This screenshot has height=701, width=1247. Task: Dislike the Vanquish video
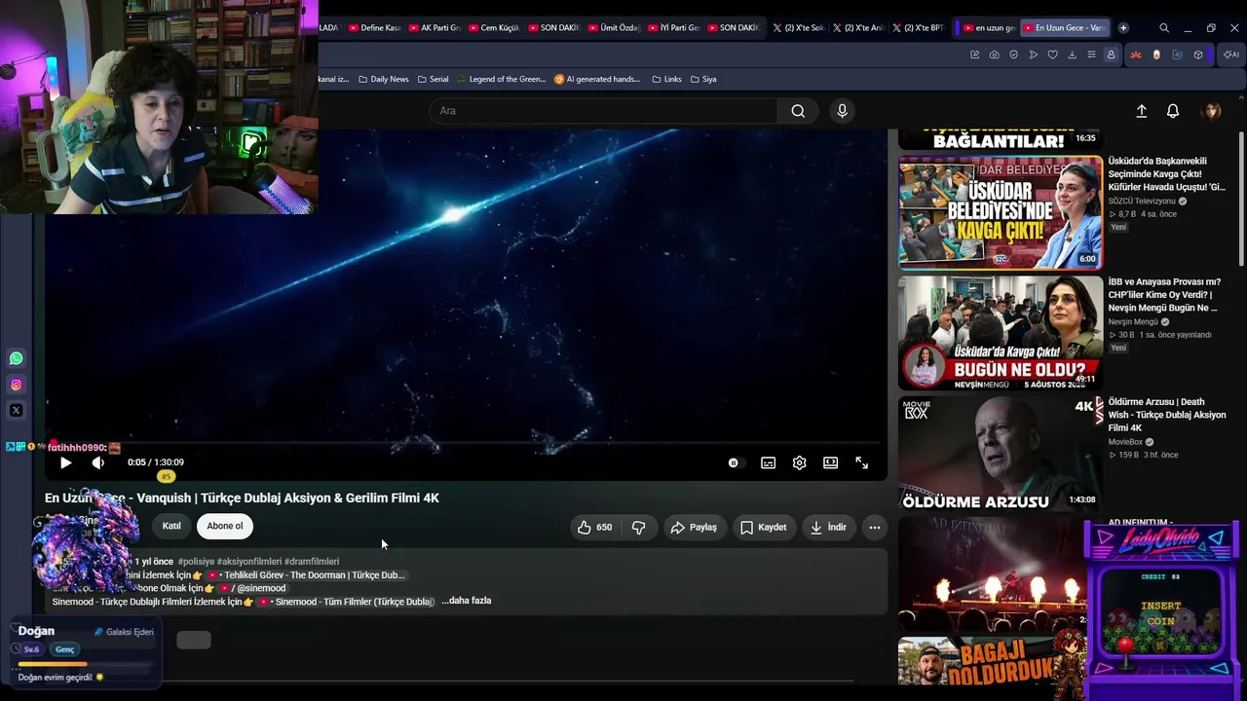pos(639,527)
